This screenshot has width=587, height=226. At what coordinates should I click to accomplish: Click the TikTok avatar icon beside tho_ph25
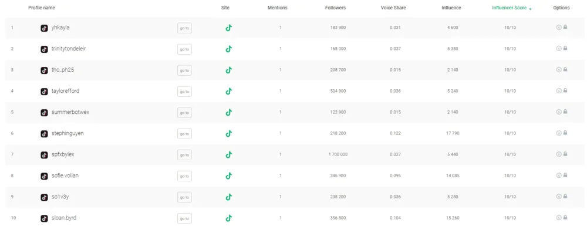point(44,70)
